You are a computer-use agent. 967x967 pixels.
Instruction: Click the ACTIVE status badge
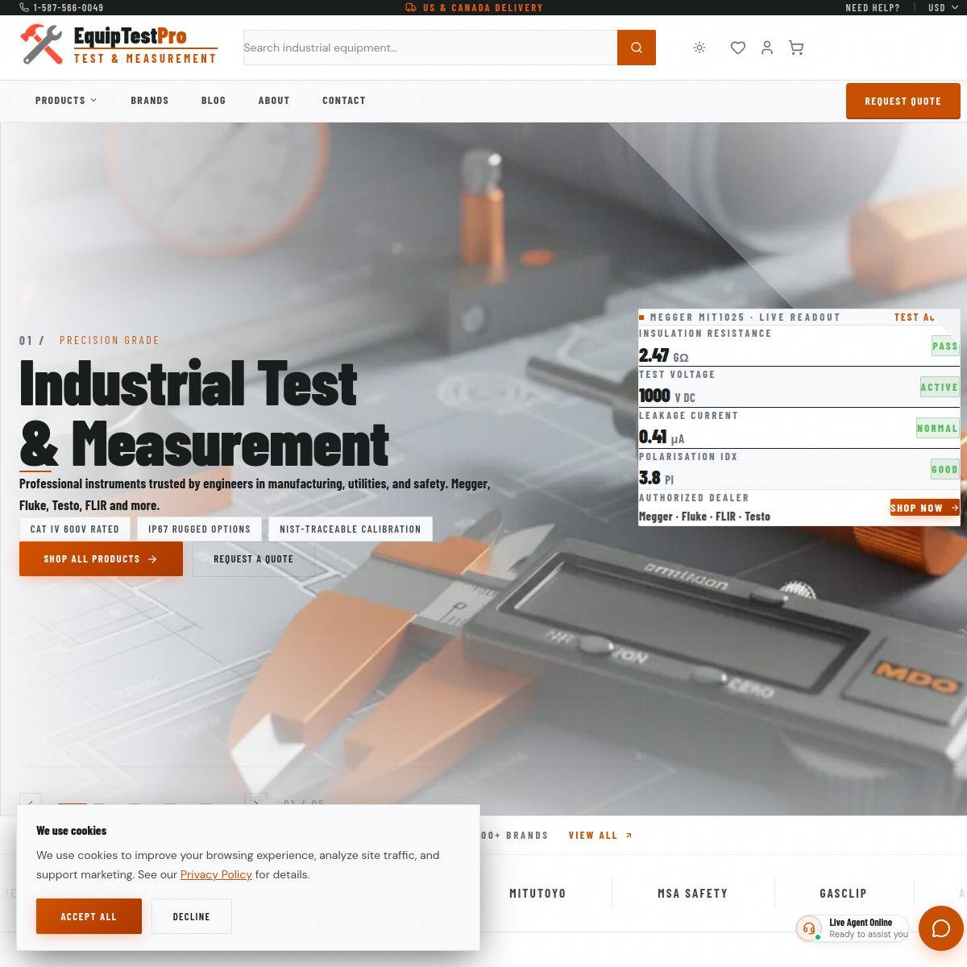tap(940, 387)
